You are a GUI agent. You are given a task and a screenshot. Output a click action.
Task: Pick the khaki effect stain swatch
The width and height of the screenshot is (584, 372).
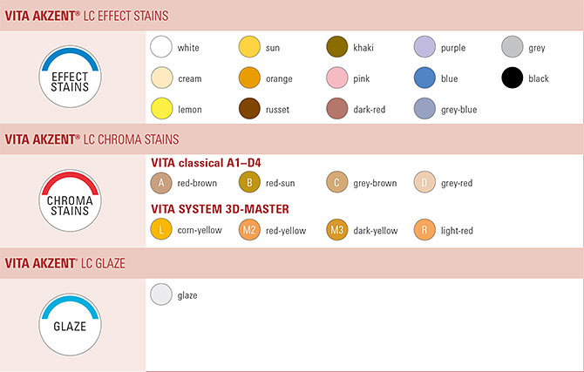[x=337, y=48]
